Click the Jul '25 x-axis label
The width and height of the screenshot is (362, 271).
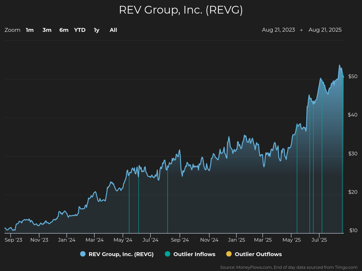click(x=319, y=240)
